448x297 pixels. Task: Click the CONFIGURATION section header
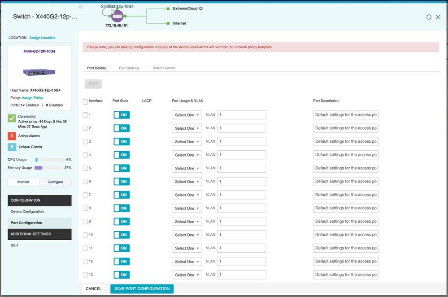39,200
